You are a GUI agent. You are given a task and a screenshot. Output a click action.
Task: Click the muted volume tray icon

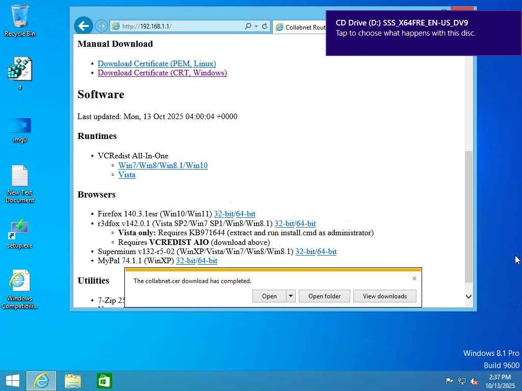coord(474,381)
